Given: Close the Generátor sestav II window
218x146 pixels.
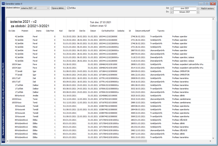Looking at the screenshot, I should [x=213, y=4].
